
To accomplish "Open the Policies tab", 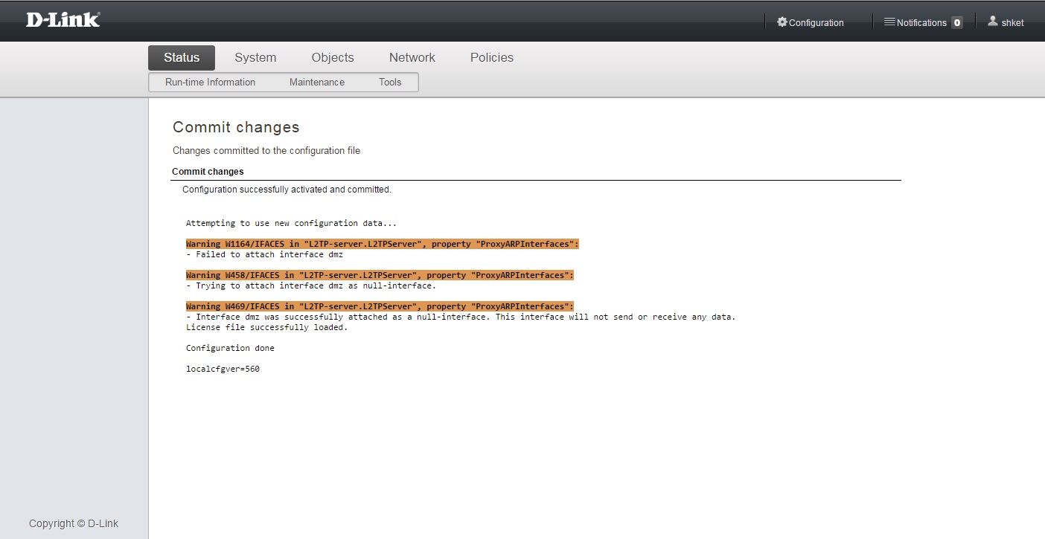I will pyautogui.click(x=491, y=58).
